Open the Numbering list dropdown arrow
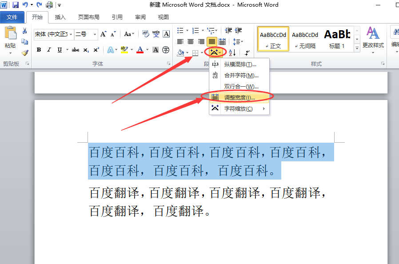This screenshot has width=399, height=264. [x=203, y=31]
